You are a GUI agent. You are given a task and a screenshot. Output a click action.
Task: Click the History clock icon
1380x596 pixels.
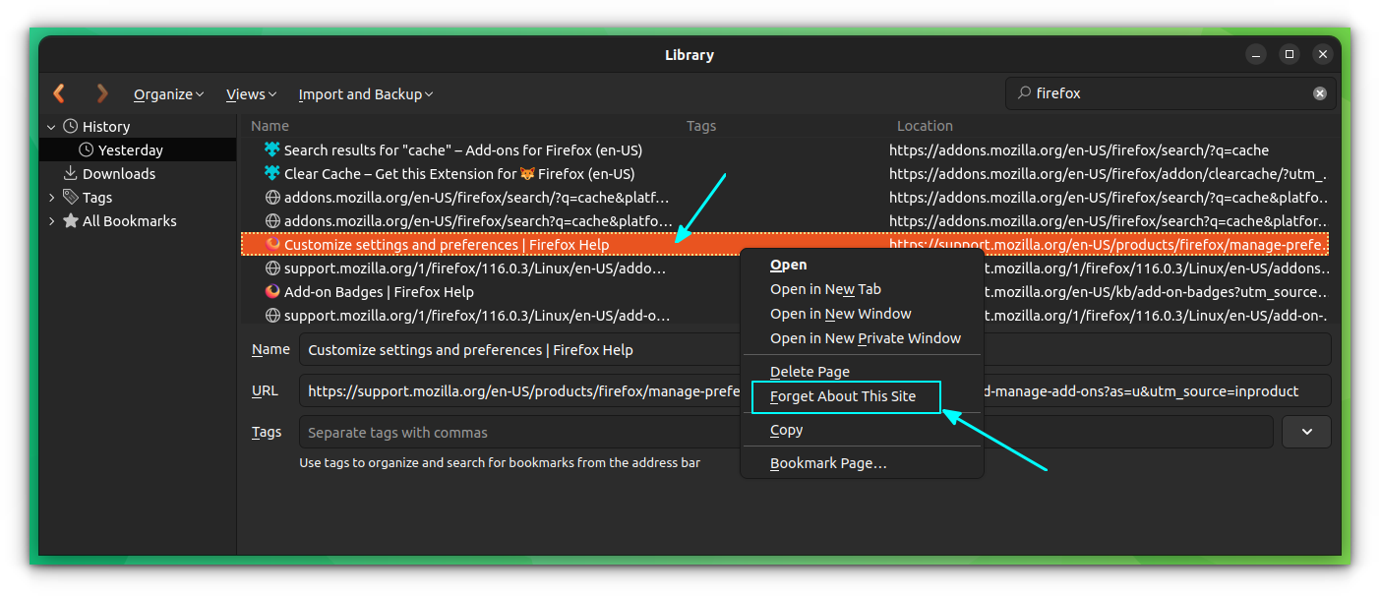(70, 126)
